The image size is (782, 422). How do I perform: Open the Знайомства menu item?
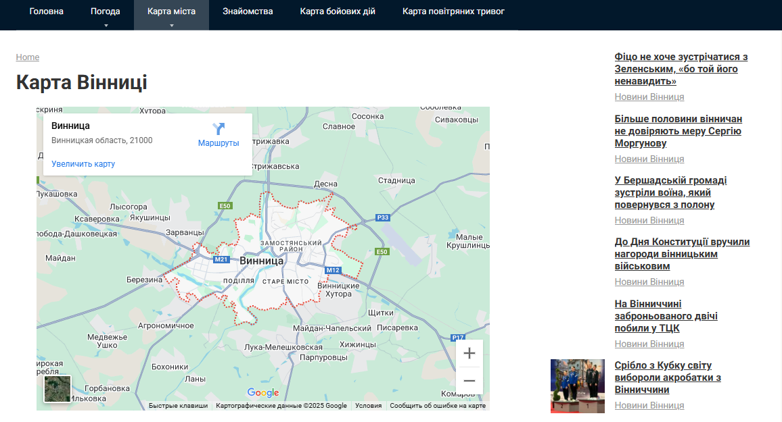click(x=248, y=11)
